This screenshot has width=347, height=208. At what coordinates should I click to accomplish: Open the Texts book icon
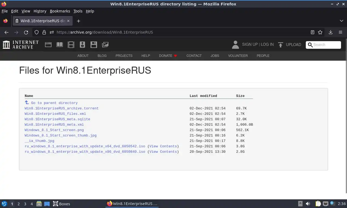[60, 45]
